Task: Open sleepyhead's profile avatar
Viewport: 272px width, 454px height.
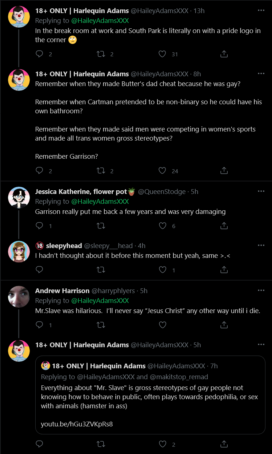Action: pos(19,251)
